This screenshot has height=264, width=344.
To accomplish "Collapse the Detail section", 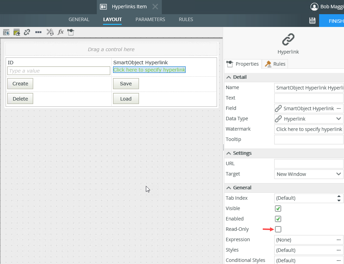I will [229, 77].
